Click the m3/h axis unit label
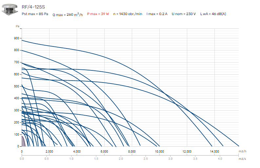Viewport: 260px width, 168px height. (242, 151)
